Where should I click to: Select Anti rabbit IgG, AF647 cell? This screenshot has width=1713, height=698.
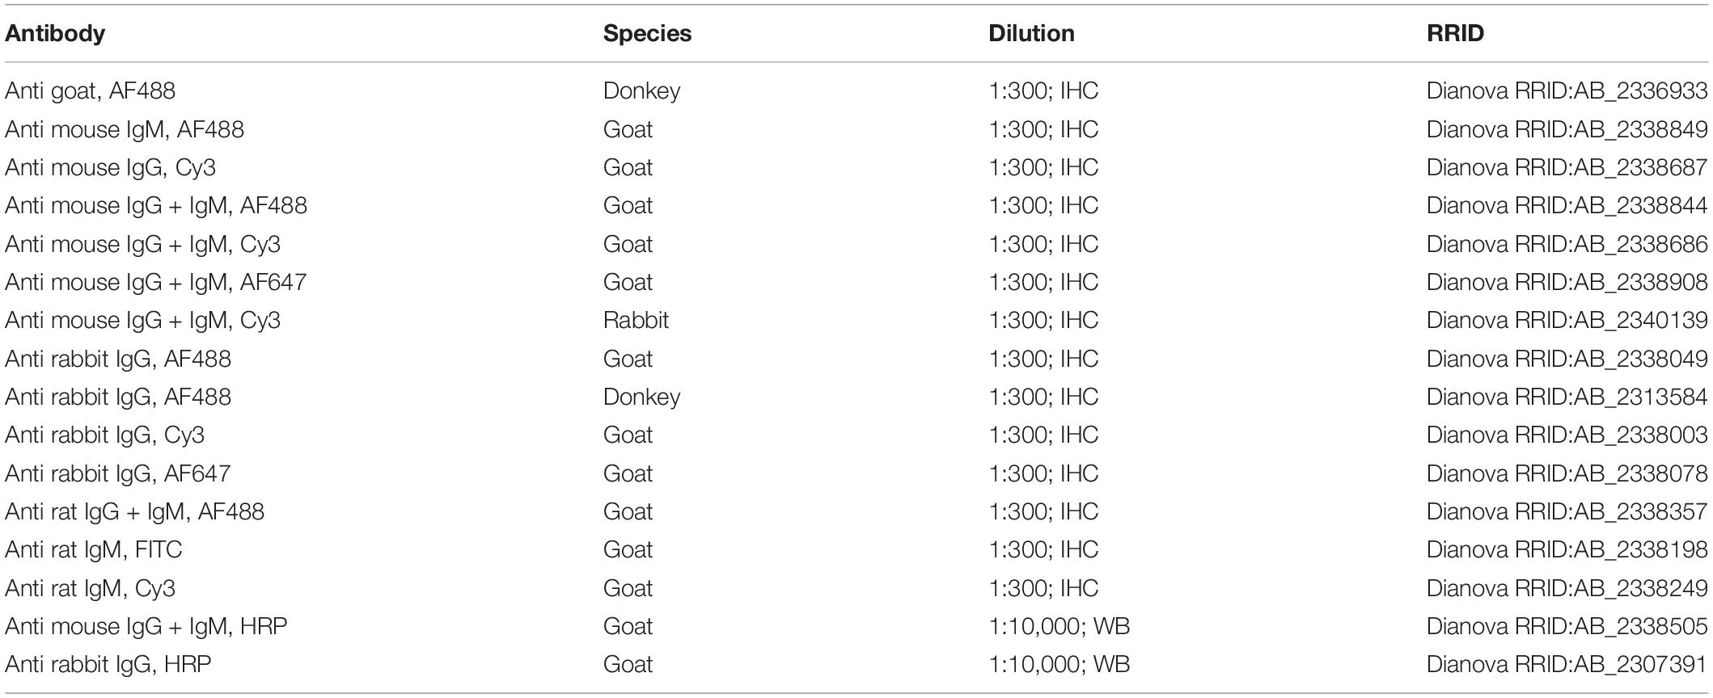coord(118,473)
